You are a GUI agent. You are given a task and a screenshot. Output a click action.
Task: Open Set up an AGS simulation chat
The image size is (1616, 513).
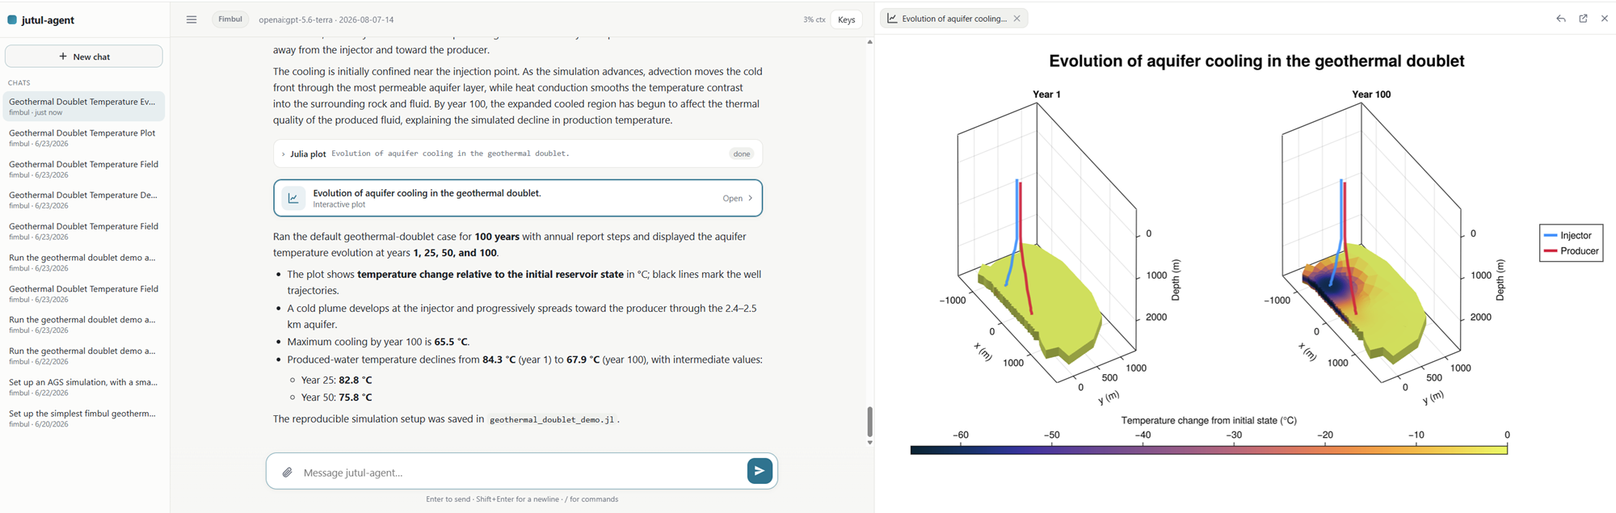(x=84, y=387)
